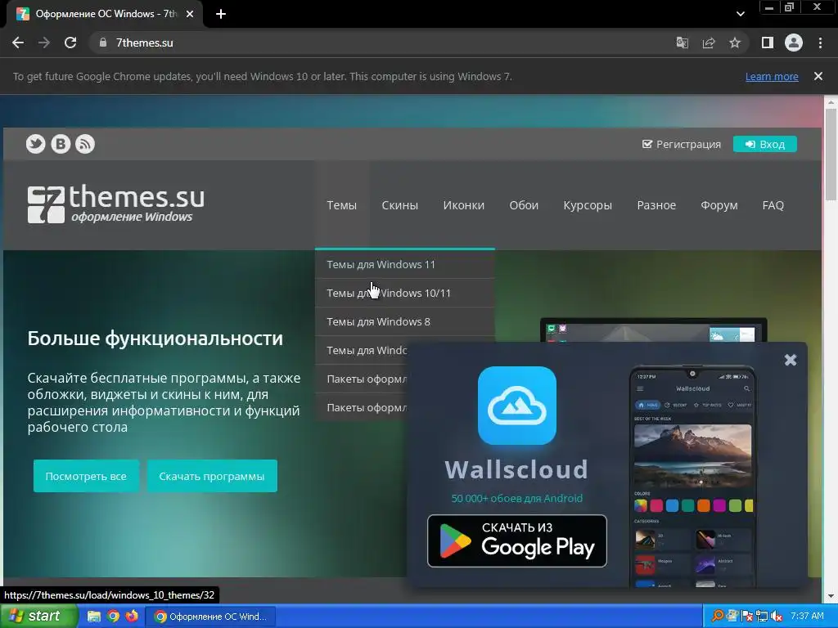Click the 7themes.su logo
The image size is (838, 628).
pyautogui.click(x=116, y=204)
